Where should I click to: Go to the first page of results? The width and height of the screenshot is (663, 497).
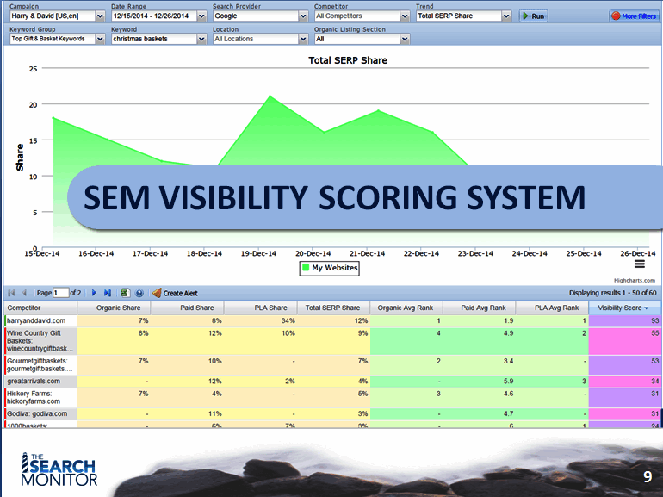tap(11, 293)
